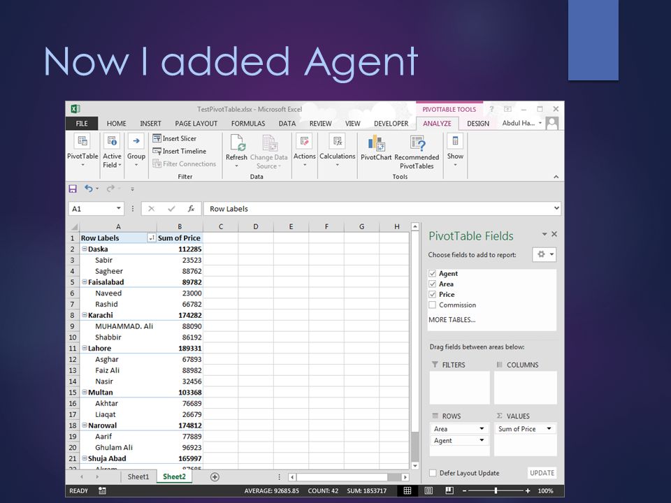Open Sum of Price dropdown in Values
The image size is (671, 503).
[x=549, y=428]
